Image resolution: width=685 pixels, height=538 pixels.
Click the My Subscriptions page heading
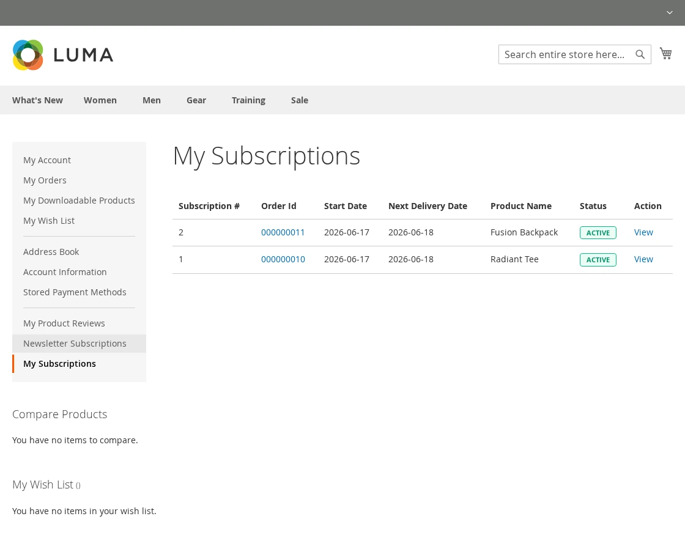[x=267, y=157]
